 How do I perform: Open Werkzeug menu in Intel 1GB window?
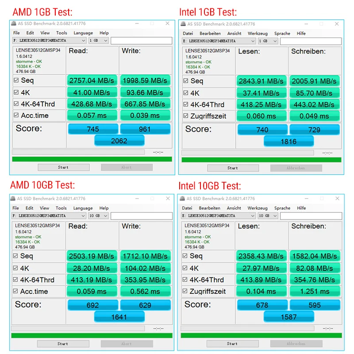[258, 34]
